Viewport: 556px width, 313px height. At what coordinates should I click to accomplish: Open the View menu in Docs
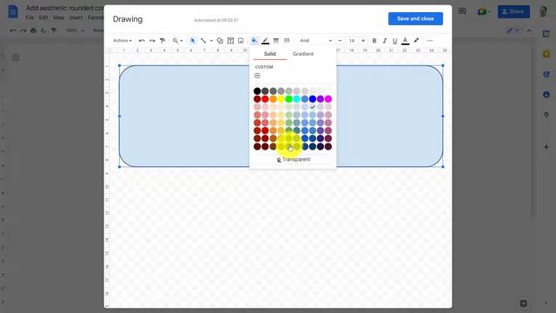point(58,17)
